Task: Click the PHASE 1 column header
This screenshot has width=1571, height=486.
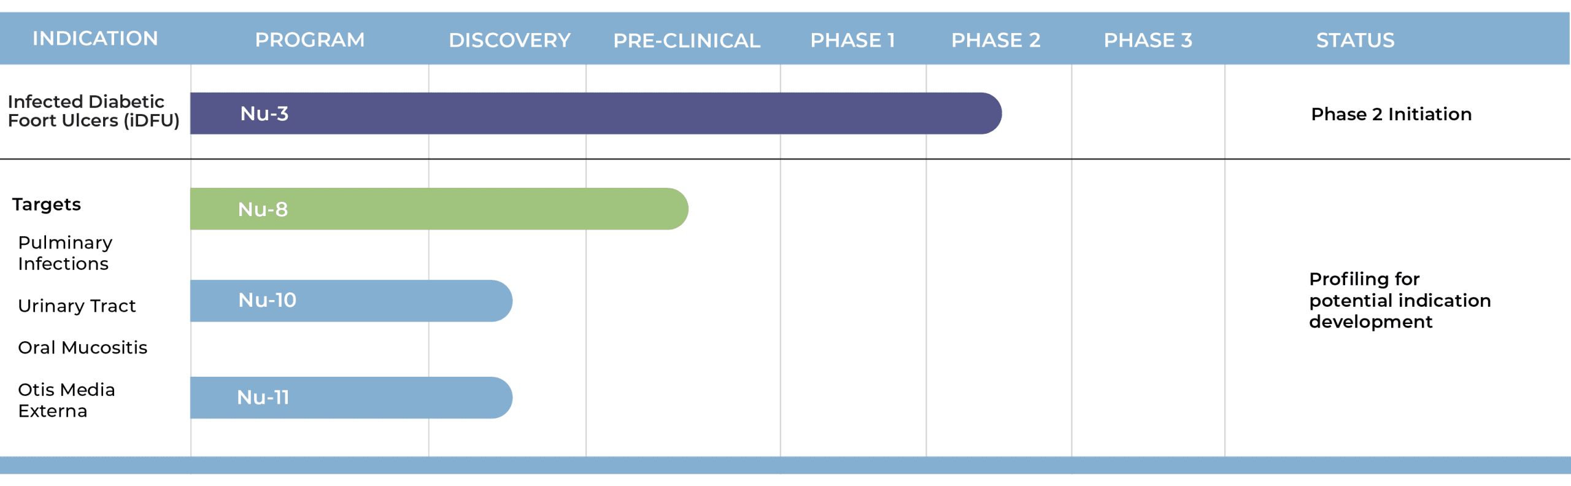Action: (852, 40)
